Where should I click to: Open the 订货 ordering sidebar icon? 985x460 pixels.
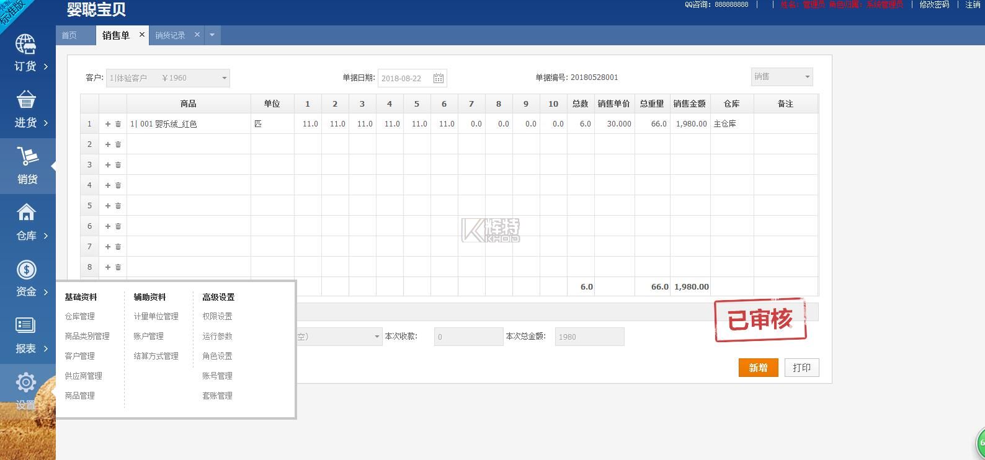point(26,45)
